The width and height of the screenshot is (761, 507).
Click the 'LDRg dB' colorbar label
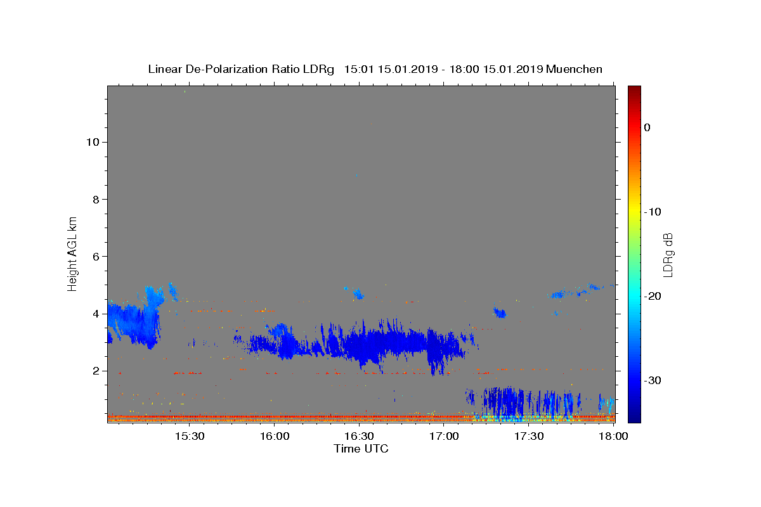coord(667,254)
